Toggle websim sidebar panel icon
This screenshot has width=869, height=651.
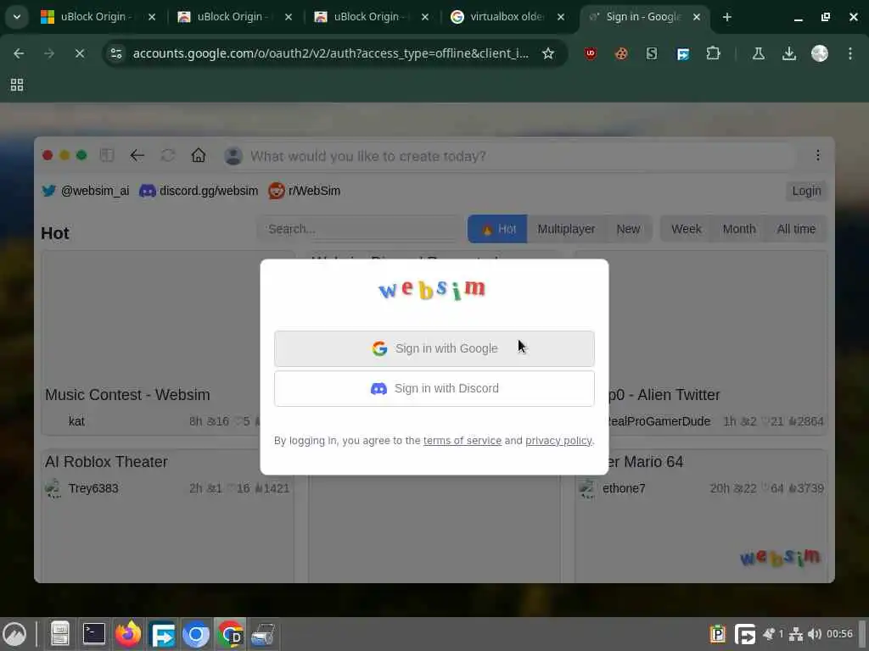pyautogui.click(x=106, y=156)
